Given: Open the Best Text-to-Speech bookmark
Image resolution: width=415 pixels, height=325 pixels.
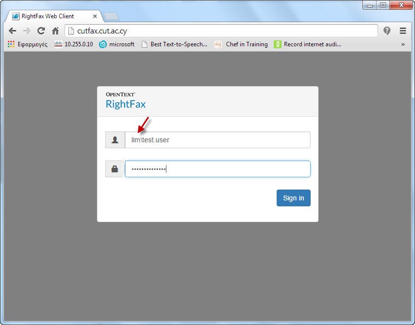Looking at the screenshot, I should 174,44.
